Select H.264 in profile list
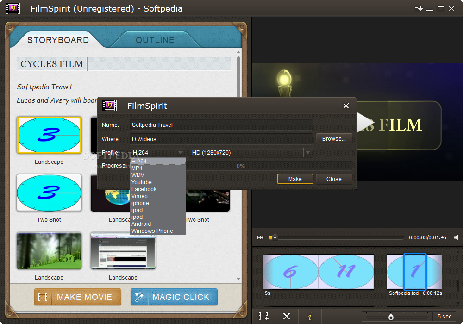This screenshot has height=324, width=463. coord(158,162)
